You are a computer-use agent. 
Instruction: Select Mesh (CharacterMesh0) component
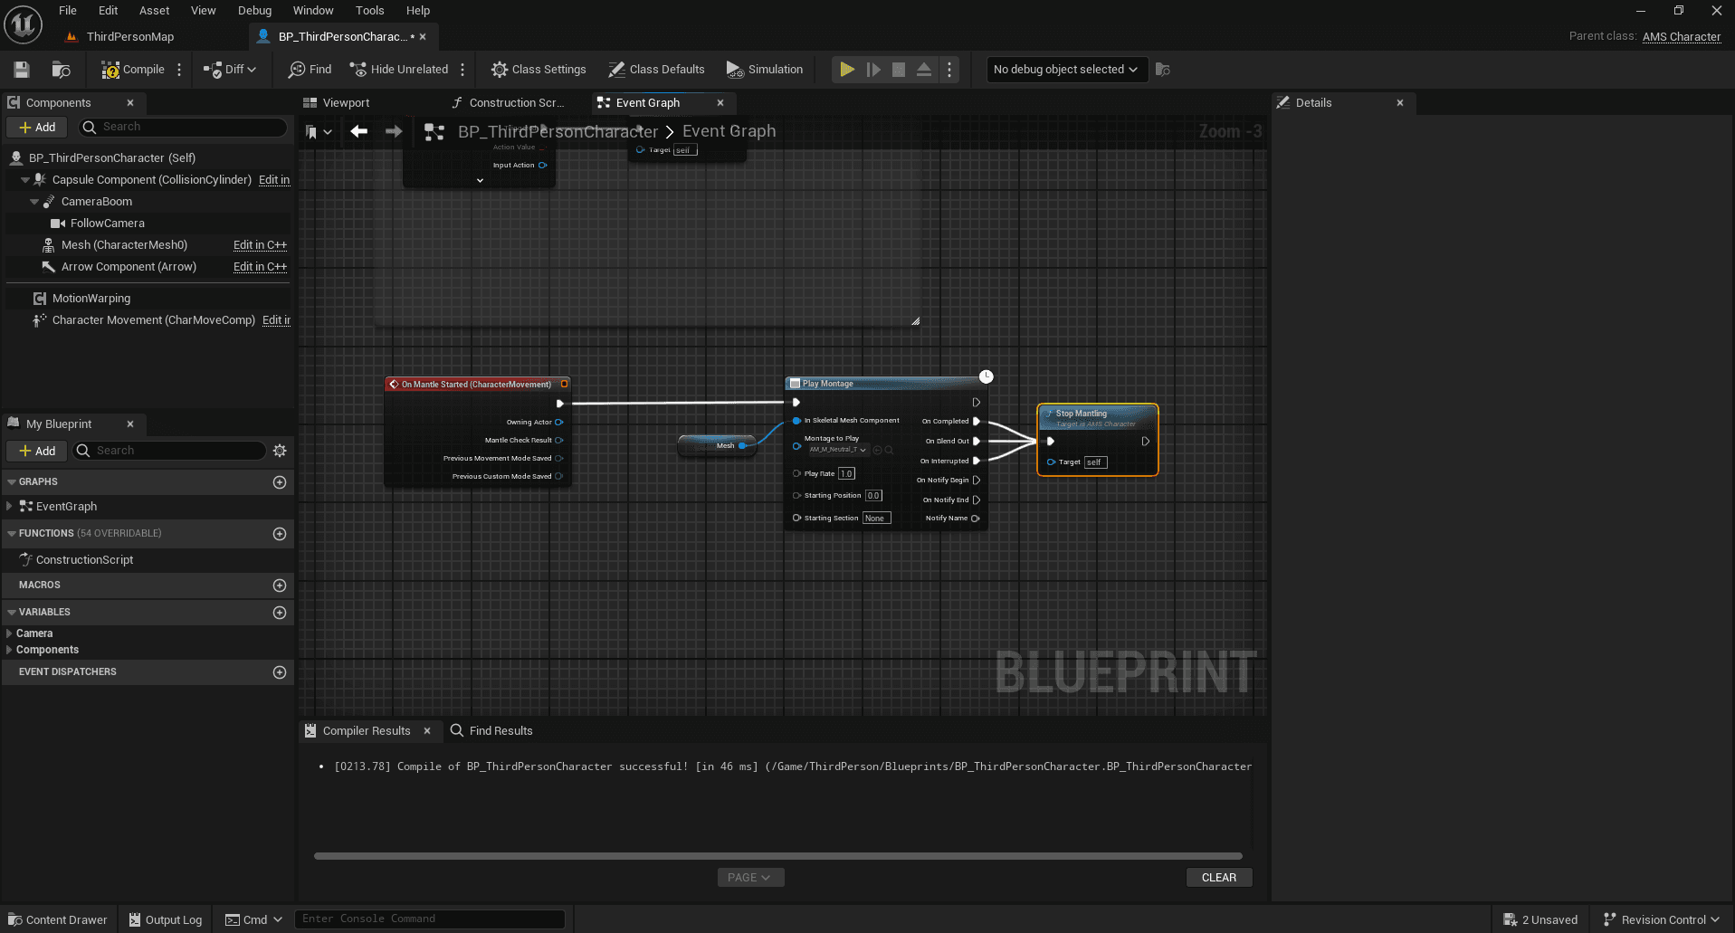[124, 245]
